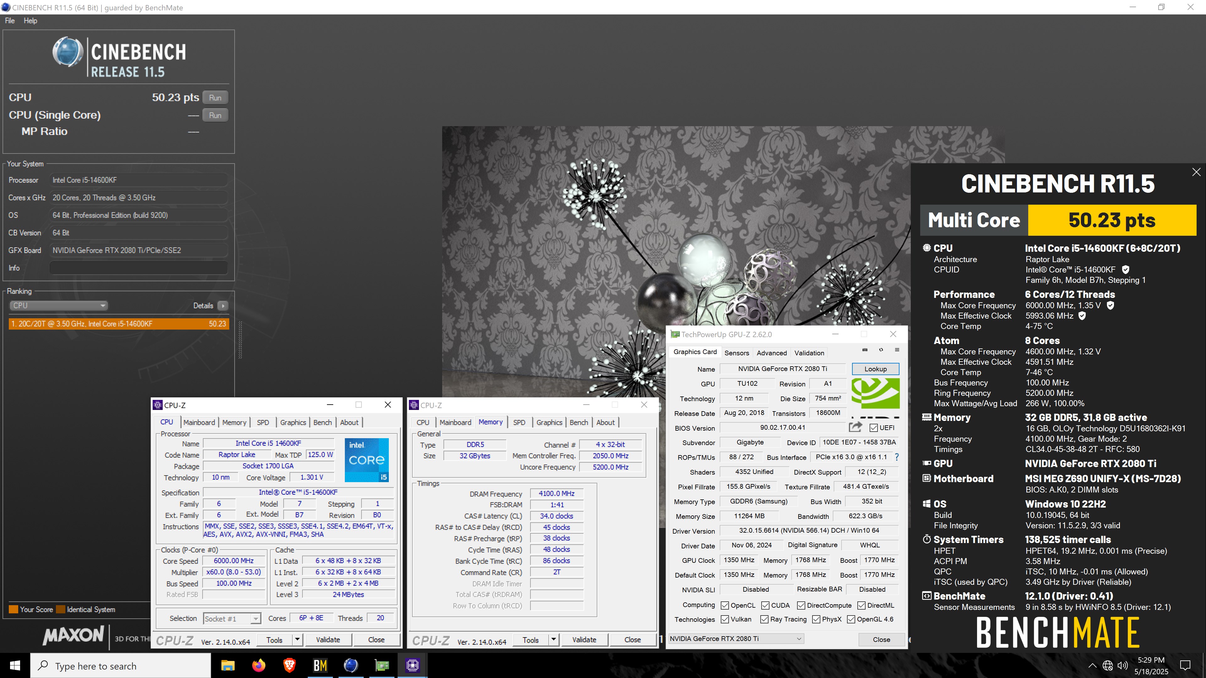Click the Info input field in Cinebench
This screenshot has width=1206, height=678.
(x=139, y=268)
